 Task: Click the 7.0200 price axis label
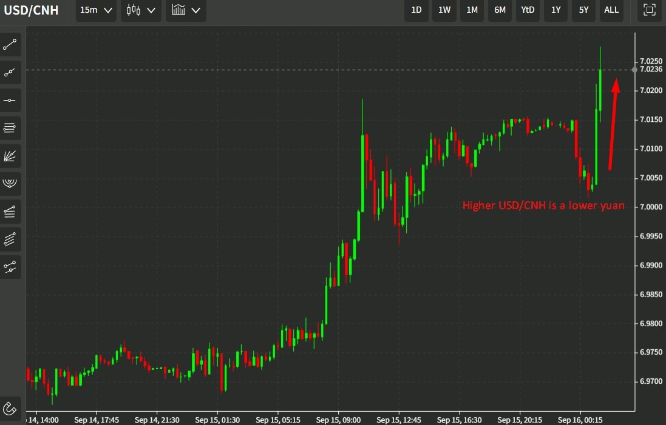[x=651, y=90]
